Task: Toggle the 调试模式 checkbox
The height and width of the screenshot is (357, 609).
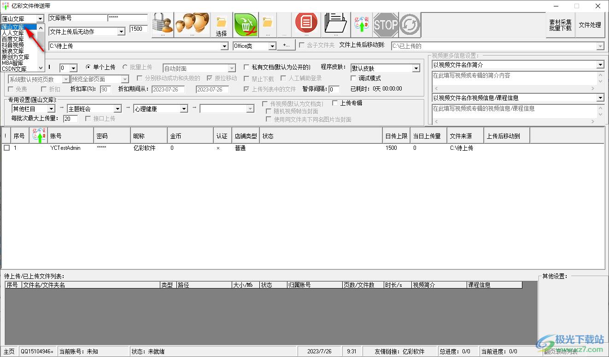Action: tap(354, 78)
